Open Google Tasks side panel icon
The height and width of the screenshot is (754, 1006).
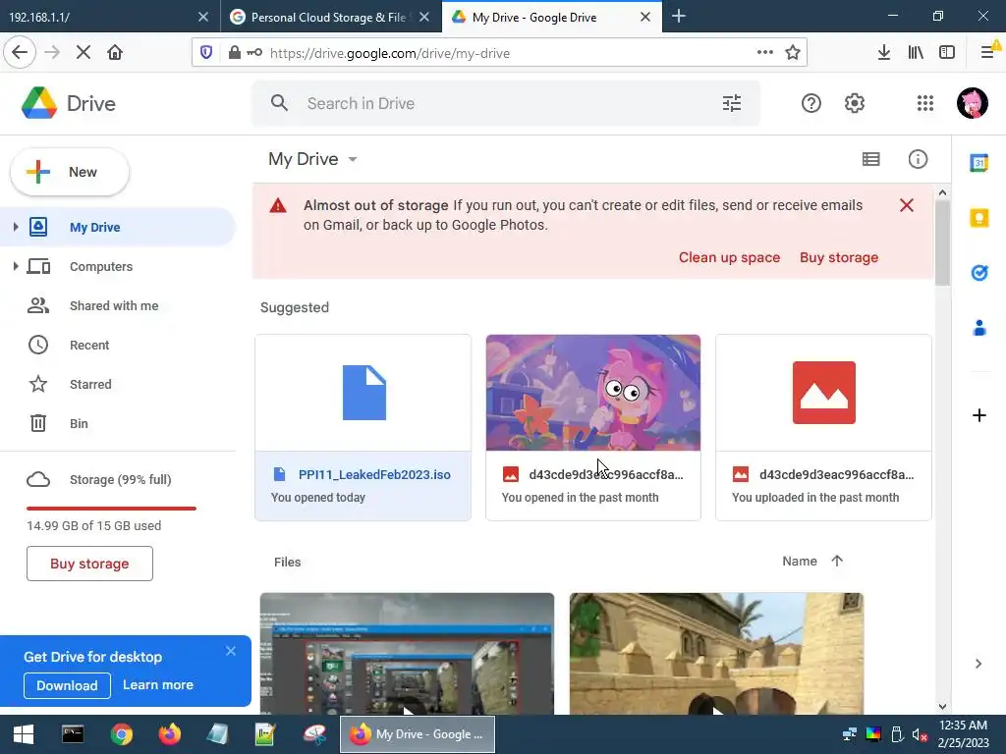click(x=979, y=273)
